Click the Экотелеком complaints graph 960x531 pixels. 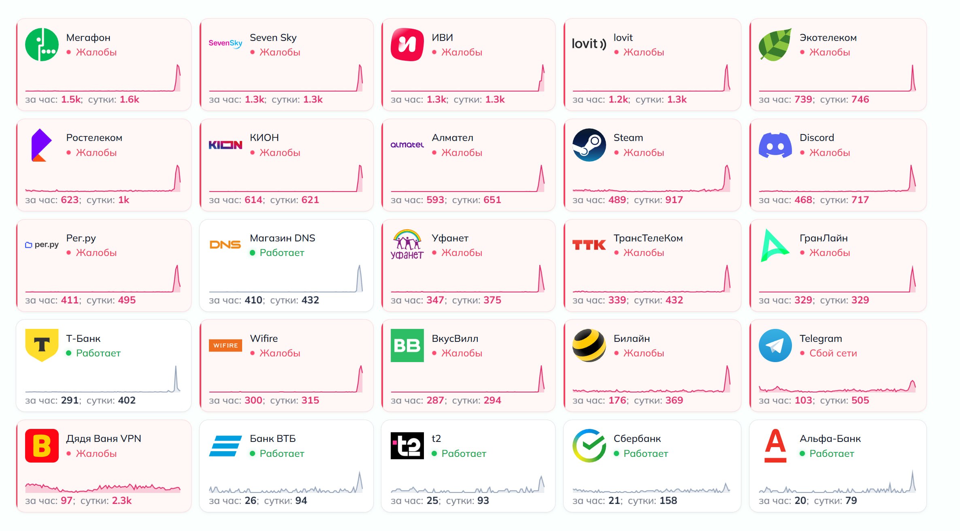click(x=837, y=78)
